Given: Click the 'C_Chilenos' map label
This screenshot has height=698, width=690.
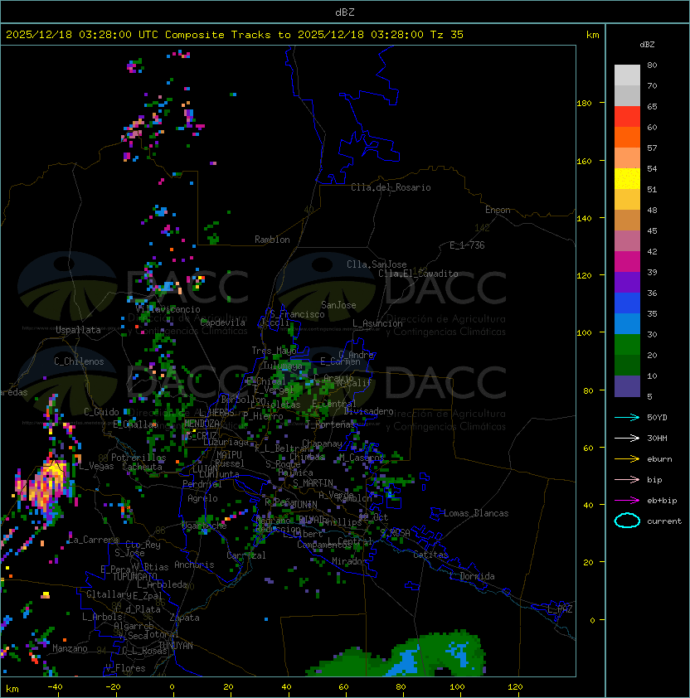Looking at the screenshot, I should pyautogui.click(x=79, y=361).
